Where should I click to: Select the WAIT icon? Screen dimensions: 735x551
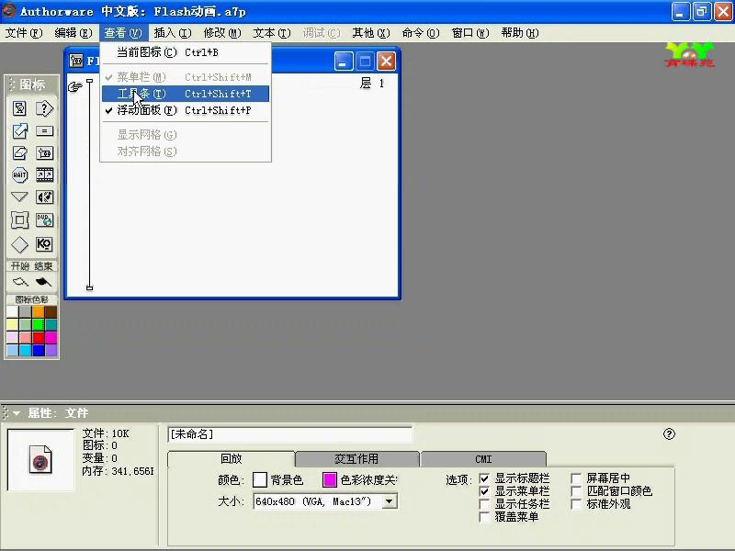pyautogui.click(x=19, y=175)
